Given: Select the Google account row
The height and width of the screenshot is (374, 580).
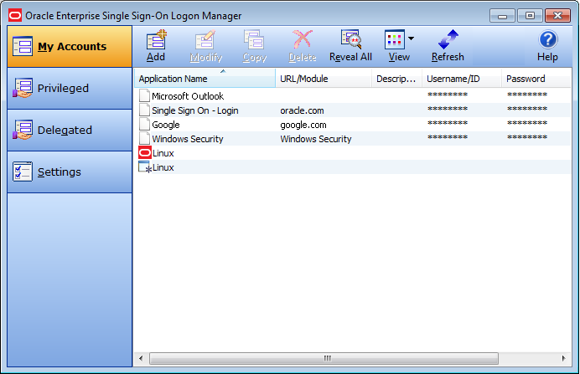Looking at the screenshot, I should [x=353, y=125].
